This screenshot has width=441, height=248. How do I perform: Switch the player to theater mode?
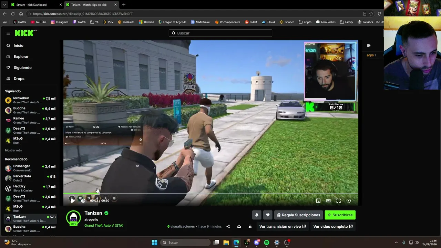coord(328,201)
